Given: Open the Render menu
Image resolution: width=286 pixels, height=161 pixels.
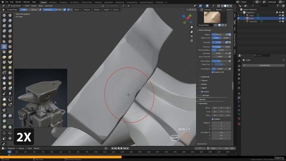Looking at the screenshot, I should click(x=18, y=2).
